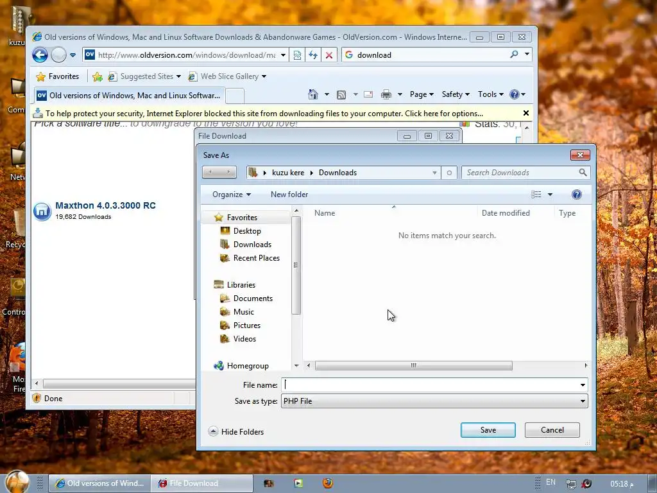Select Homegroup in navigation pane

tap(247, 366)
